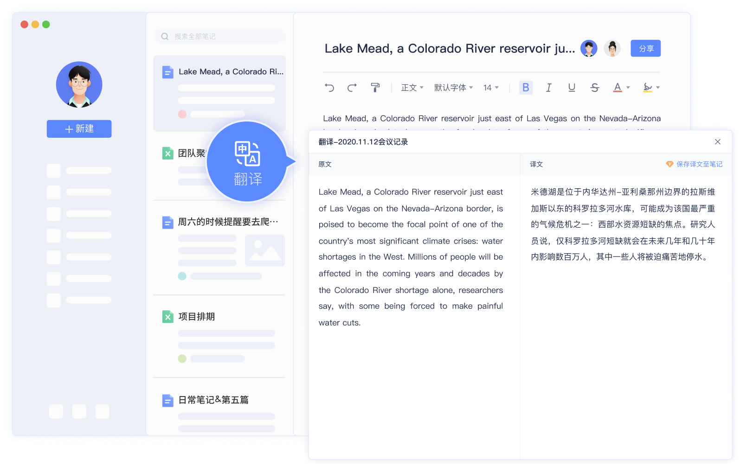Click the 原文 column header

[x=325, y=164]
